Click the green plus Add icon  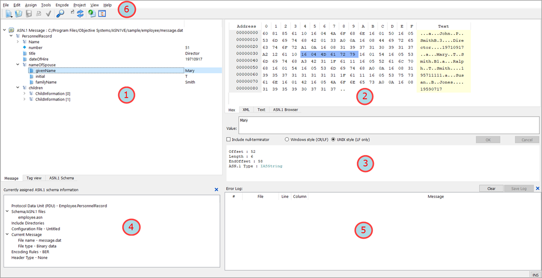coord(91,14)
